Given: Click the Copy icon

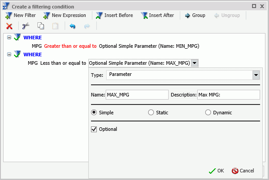Looking at the screenshot, I should (x=41, y=26).
